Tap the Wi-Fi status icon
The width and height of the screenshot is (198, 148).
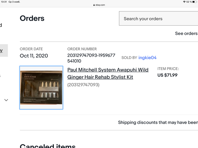pyautogui.click(x=184, y=2)
